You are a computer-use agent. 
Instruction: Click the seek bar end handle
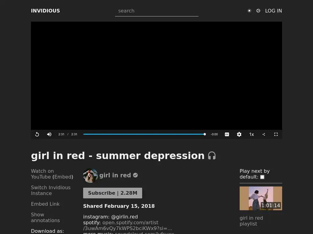(204, 134)
